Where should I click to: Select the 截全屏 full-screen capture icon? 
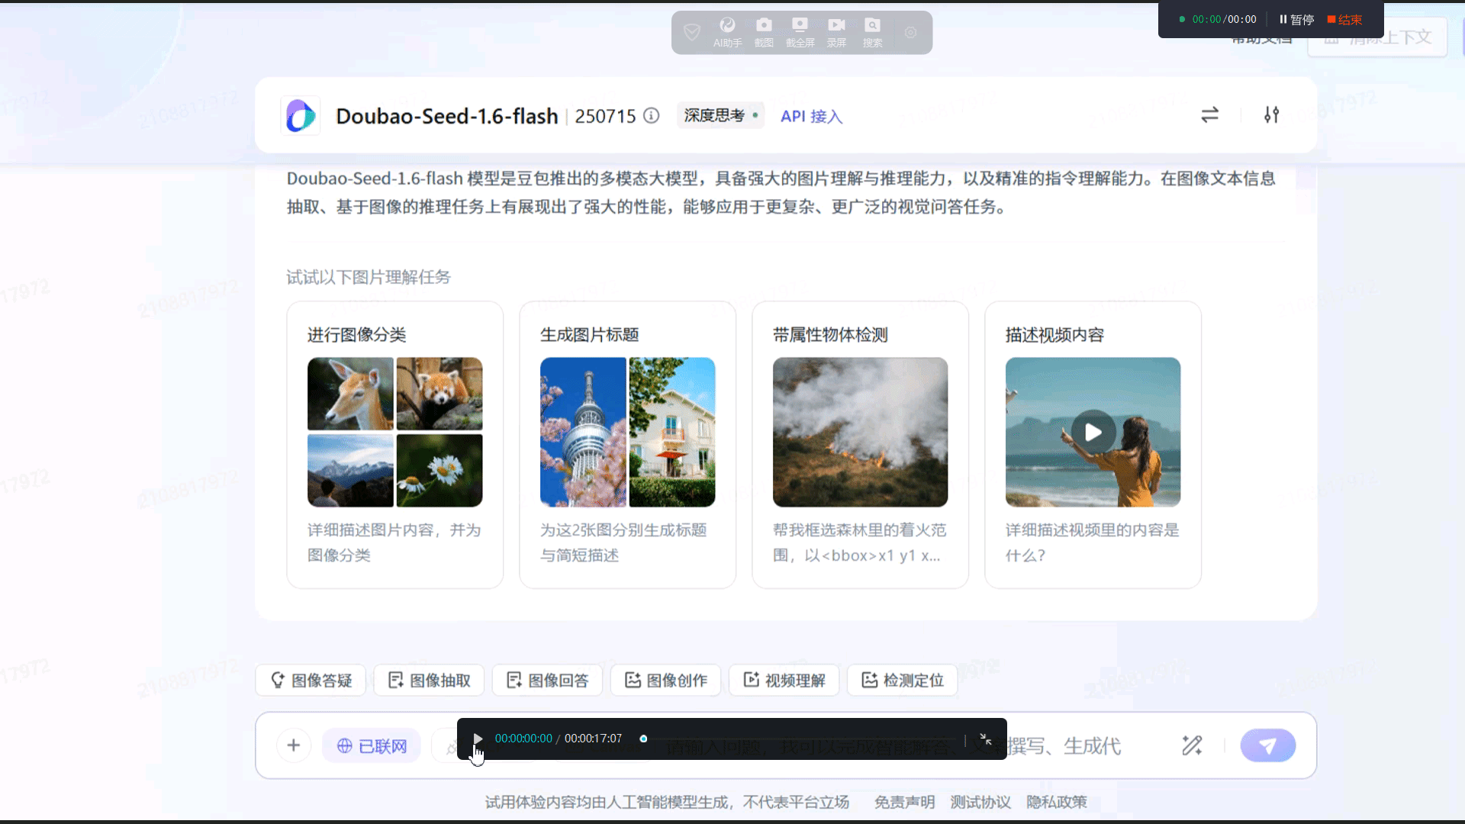point(800,32)
